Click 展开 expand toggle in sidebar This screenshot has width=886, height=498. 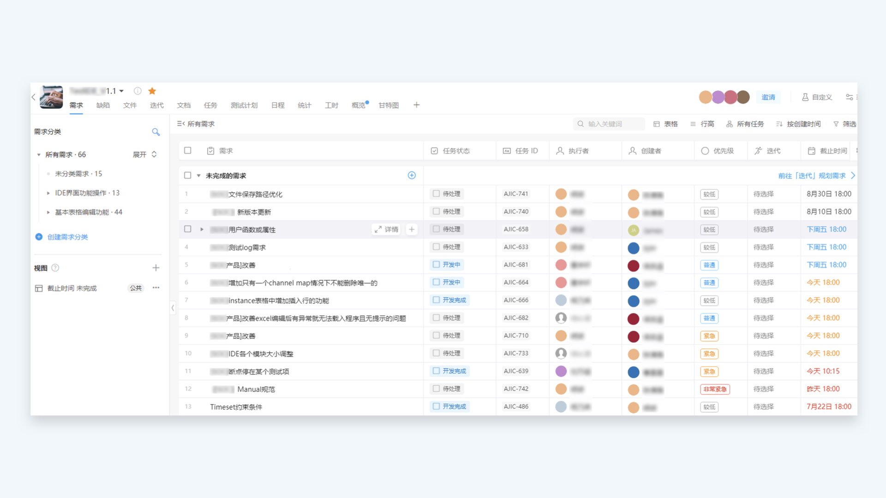pos(145,154)
